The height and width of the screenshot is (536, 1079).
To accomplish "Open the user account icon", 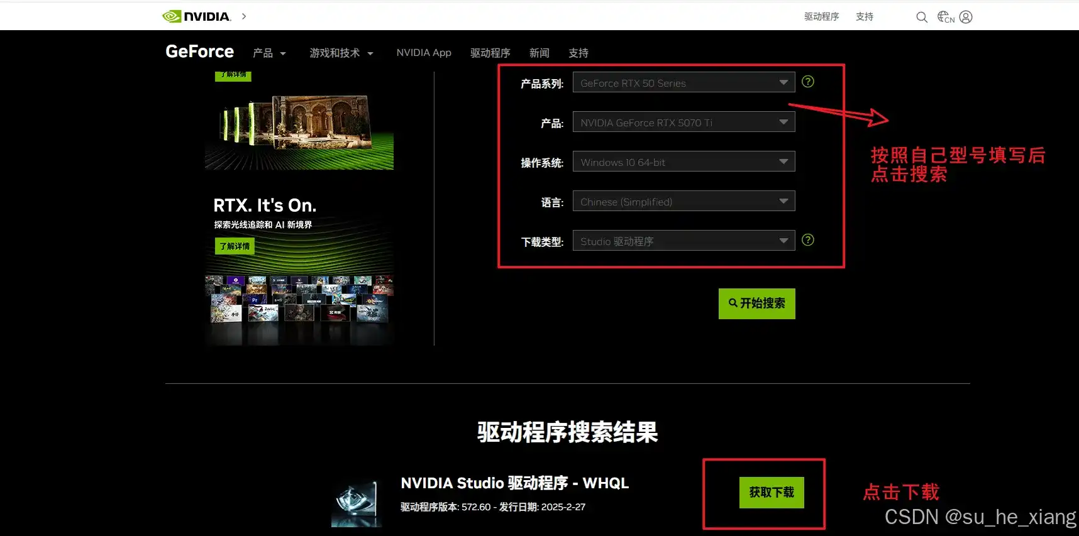I will (x=966, y=17).
